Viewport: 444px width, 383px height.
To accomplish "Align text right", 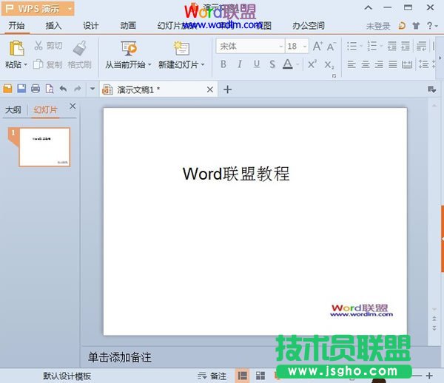I will 379,64.
